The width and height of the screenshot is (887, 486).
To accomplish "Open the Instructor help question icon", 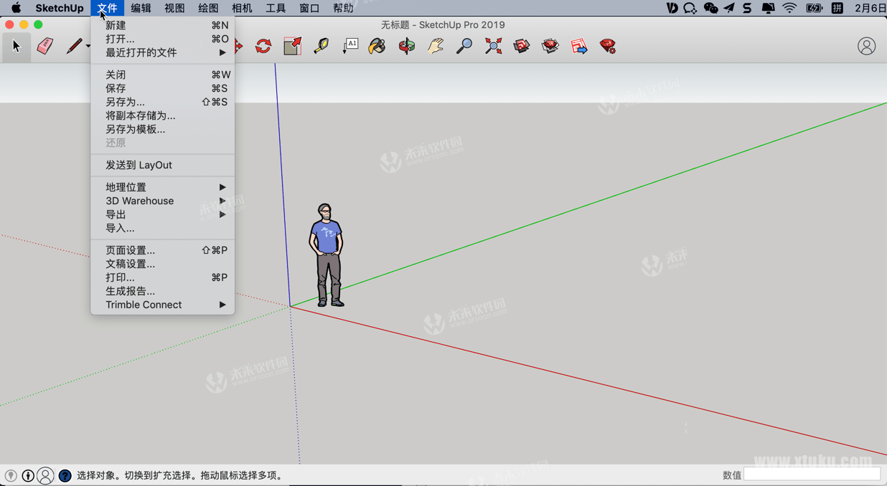I will (65, 475).
